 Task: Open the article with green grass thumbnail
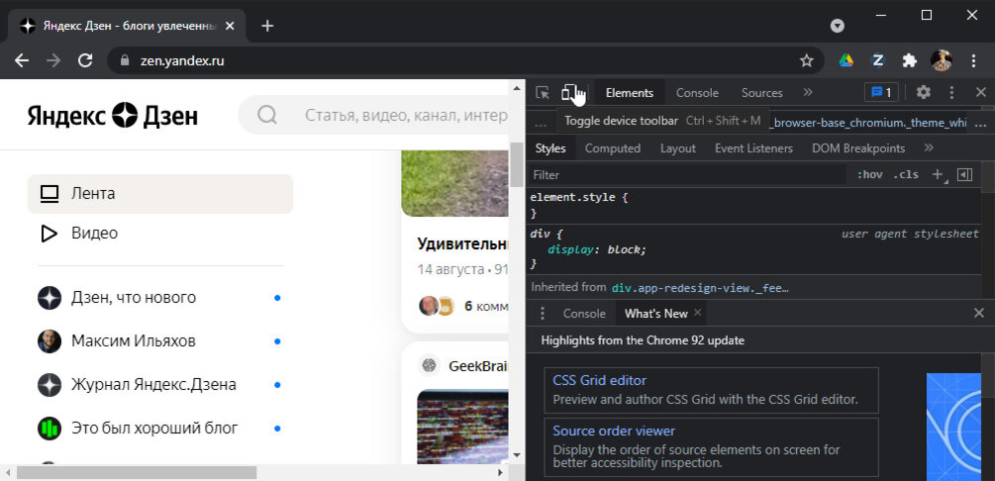tap(455, 183)
